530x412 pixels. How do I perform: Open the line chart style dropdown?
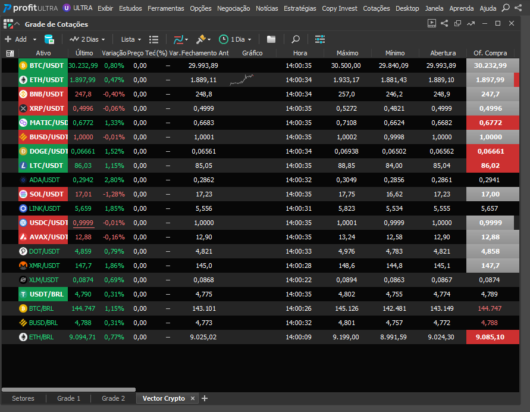tap(181, 39)
